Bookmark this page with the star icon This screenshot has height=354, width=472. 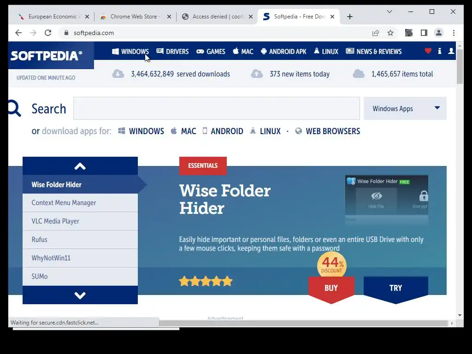pyautogui.click(x=390, y=33)
